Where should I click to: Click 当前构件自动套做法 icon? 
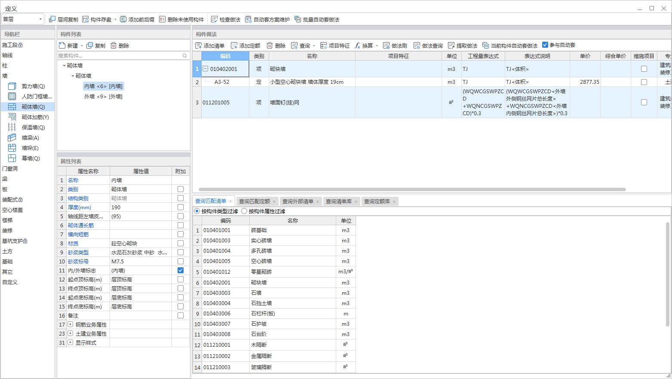(x=485, y=46)
